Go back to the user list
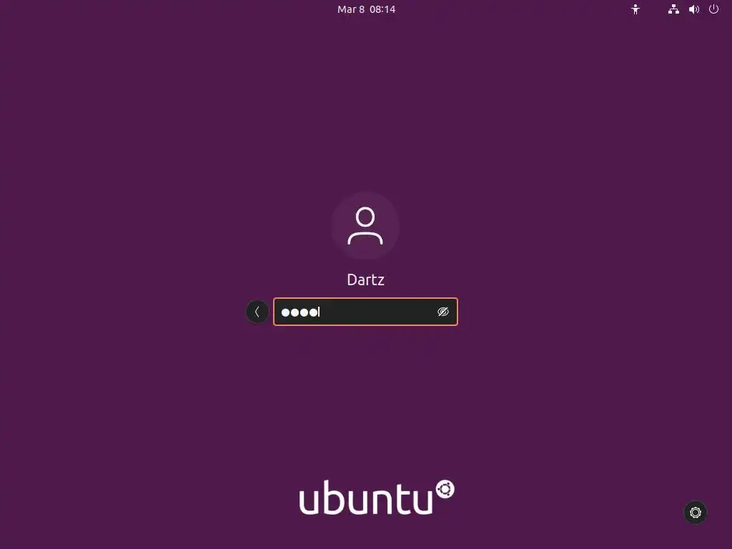The width and height of the screenshot is (732, 549). click(x=257, y=312)
